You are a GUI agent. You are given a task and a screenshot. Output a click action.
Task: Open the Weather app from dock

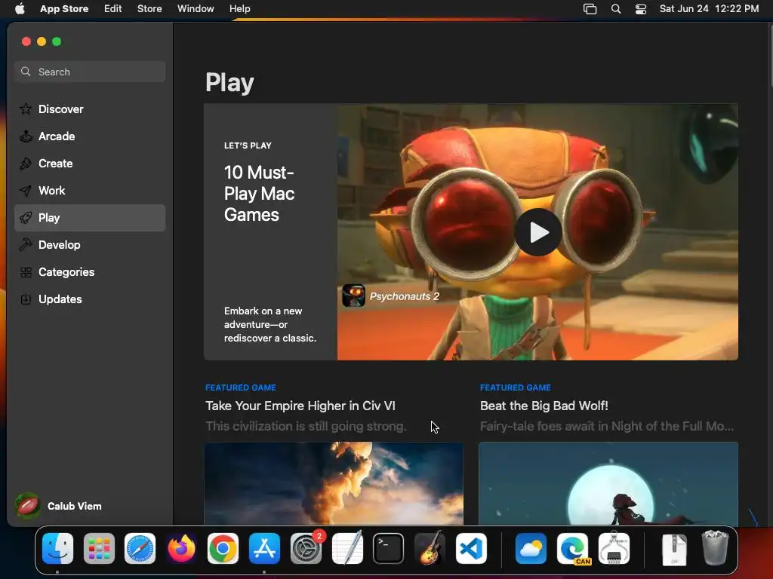[x=531, y=548]
